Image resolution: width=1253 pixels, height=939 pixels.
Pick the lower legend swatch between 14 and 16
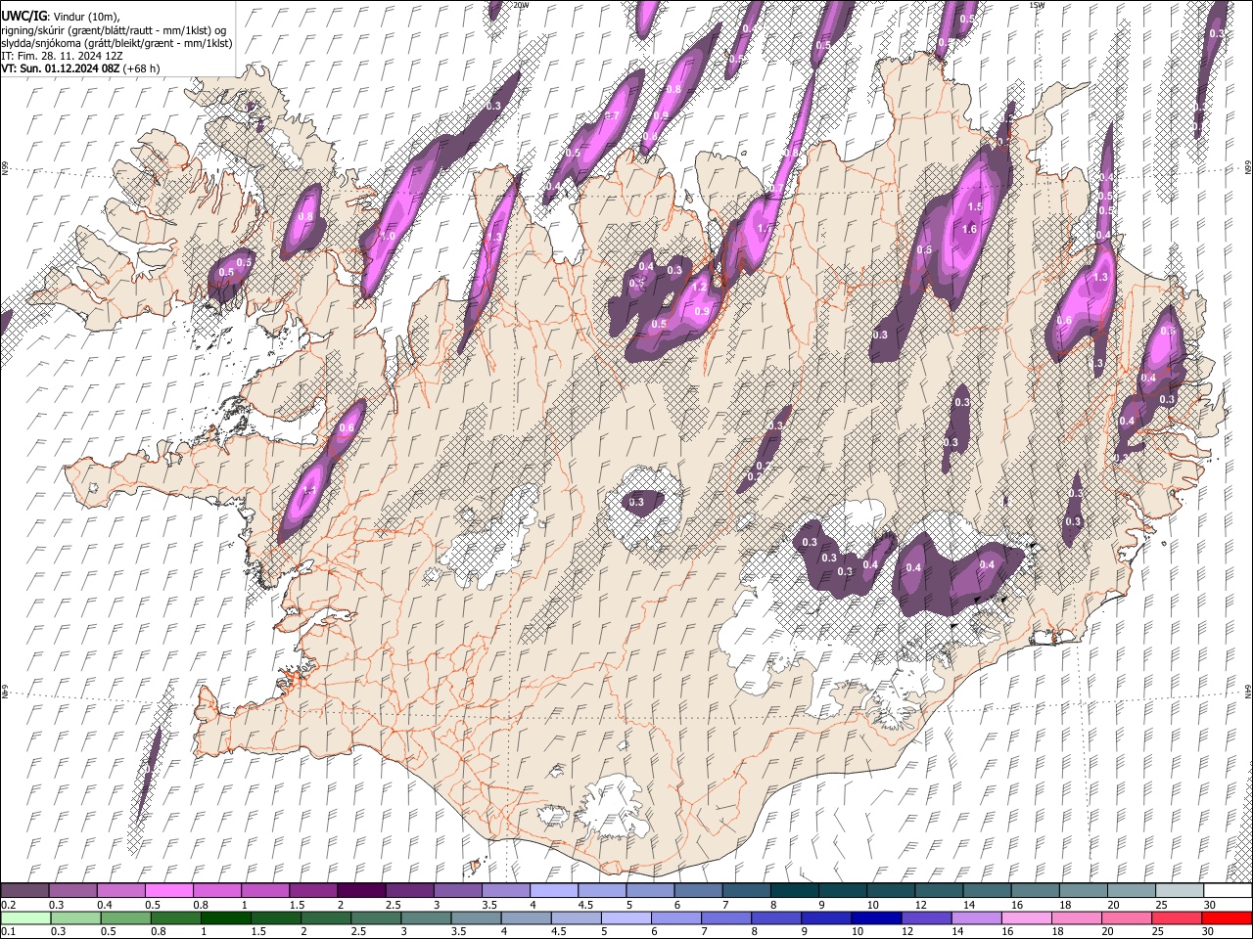(975, 917)
